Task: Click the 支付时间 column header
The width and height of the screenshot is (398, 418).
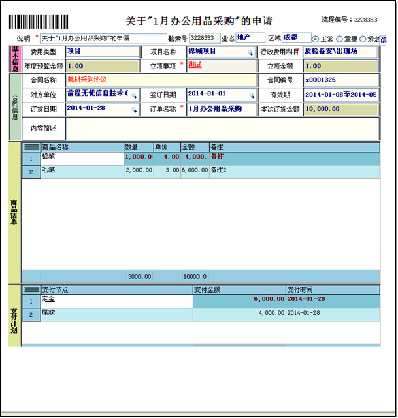Action: [333, 289]
